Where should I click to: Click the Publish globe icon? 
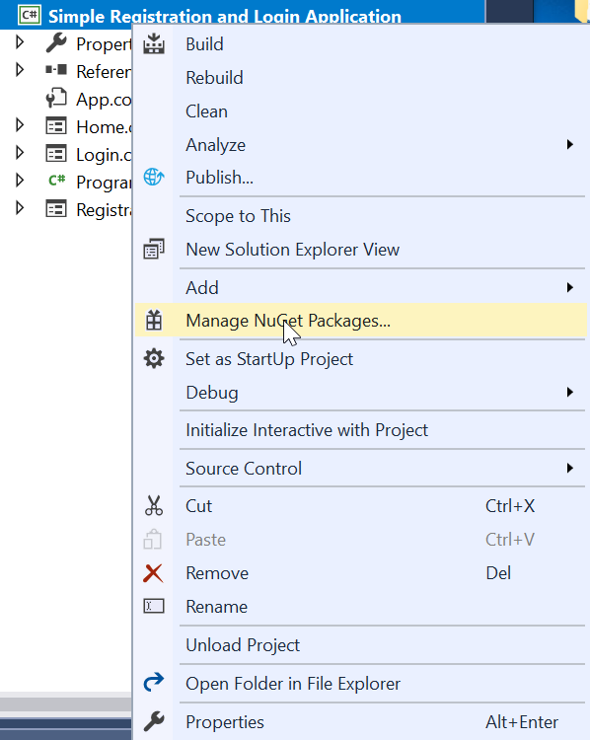154,177
